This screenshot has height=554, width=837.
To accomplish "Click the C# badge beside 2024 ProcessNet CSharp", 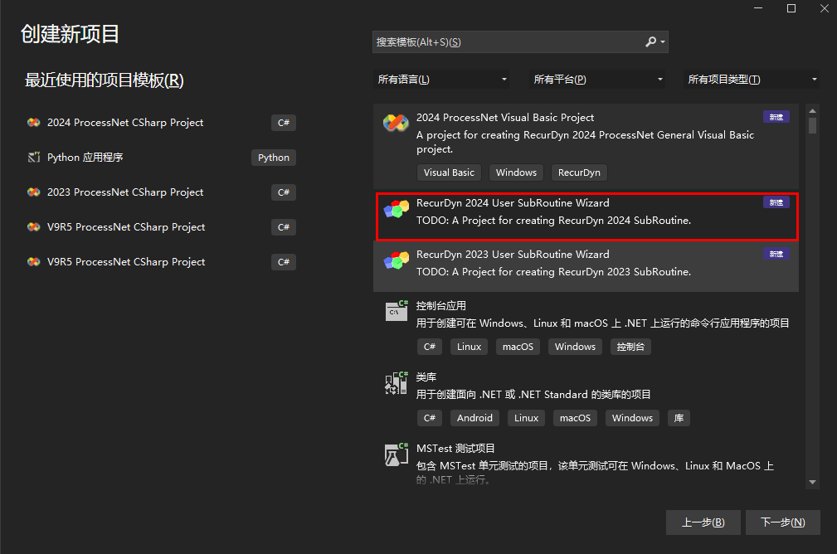I will coord(284,123).
